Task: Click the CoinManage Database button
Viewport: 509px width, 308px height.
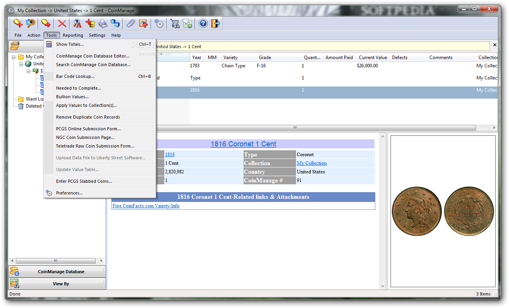Action: pyautogui.click(x=57, y=272)
